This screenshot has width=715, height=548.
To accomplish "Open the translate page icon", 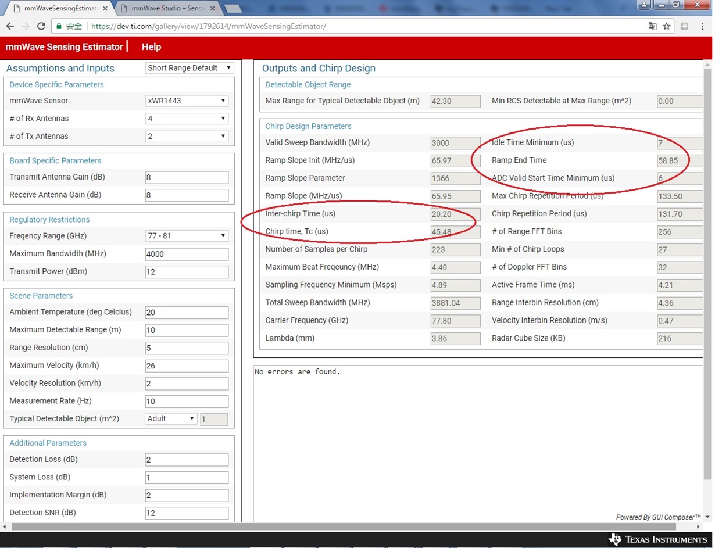I will click(x=652, y=26).
